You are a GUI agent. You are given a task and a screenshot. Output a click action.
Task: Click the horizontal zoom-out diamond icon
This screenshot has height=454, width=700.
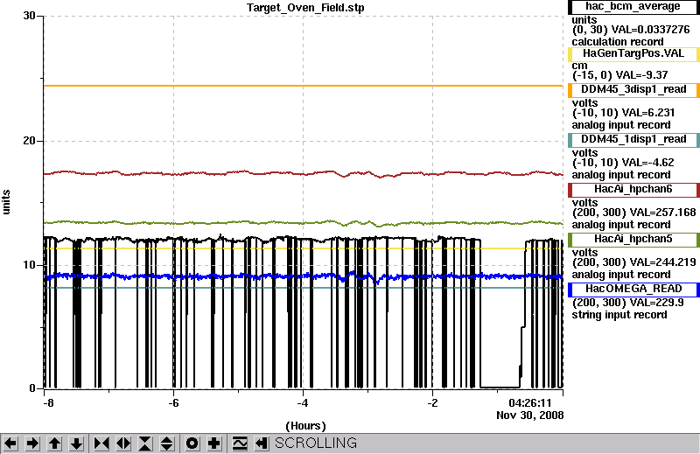(x=123, y=444)
